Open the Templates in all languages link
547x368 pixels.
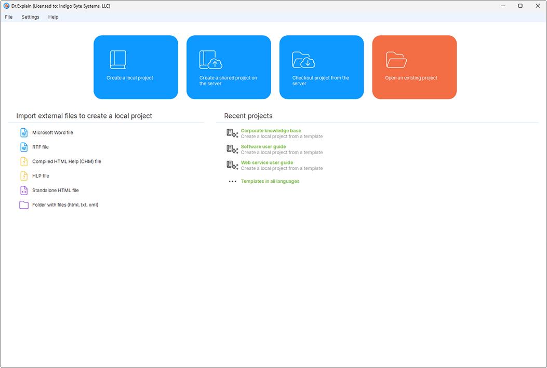click(x=270, y=182)
